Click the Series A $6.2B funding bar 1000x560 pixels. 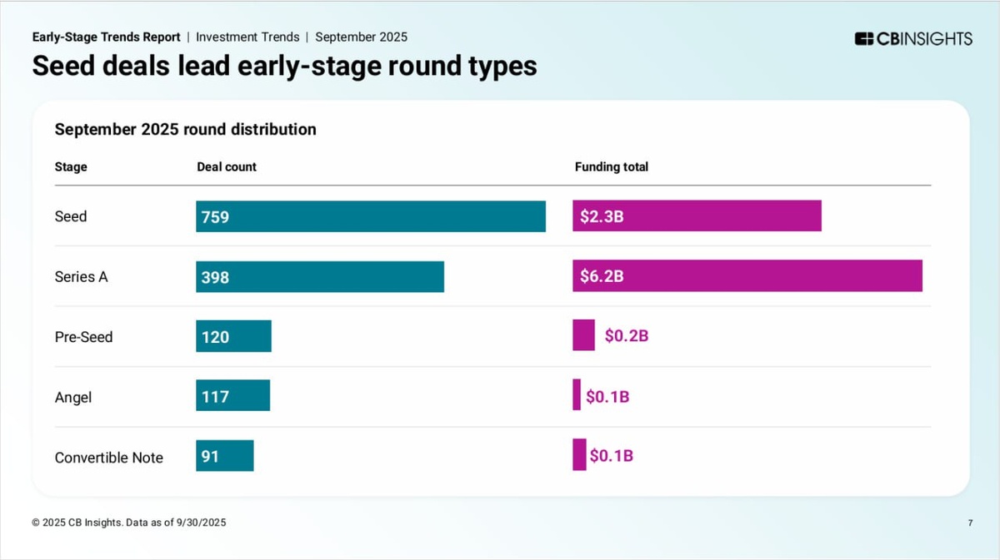click(747, 275)
